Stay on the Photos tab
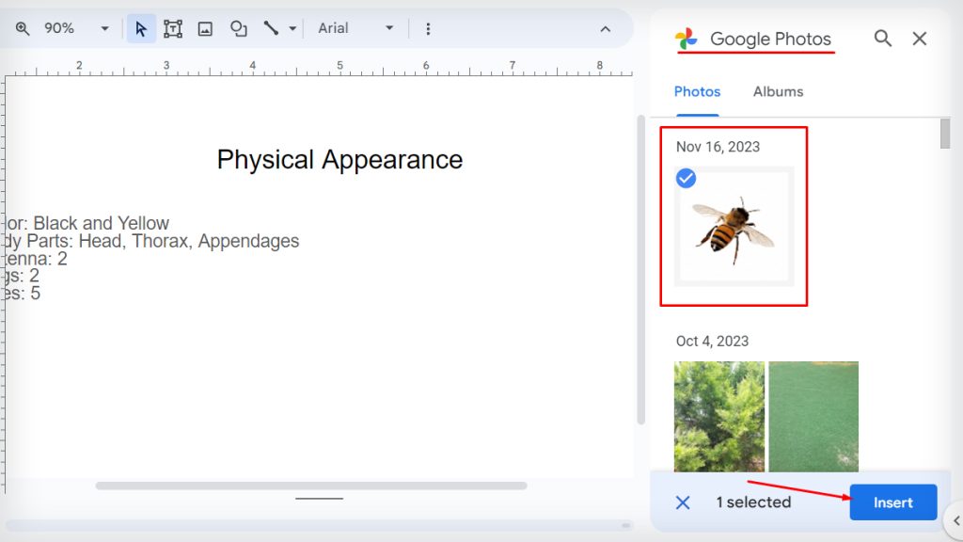The image size is (963, 542). (x=697, y=91)
